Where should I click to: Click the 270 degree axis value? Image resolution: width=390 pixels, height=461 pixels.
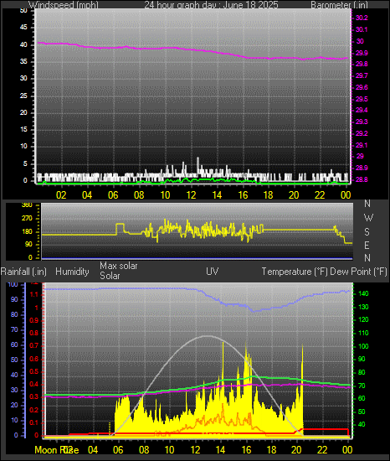27,219
